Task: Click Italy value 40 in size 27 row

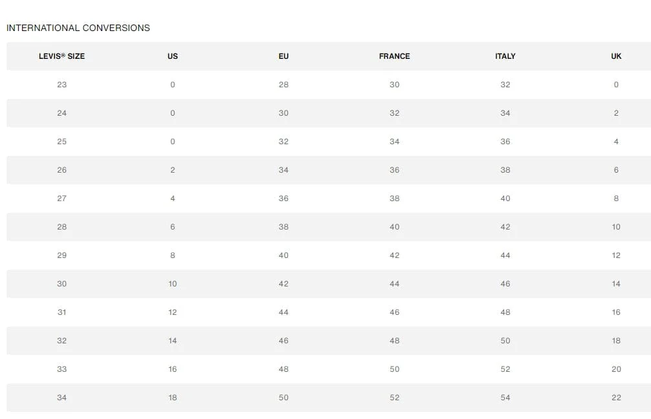Action: pyautogui.click(x=505, y=199)
